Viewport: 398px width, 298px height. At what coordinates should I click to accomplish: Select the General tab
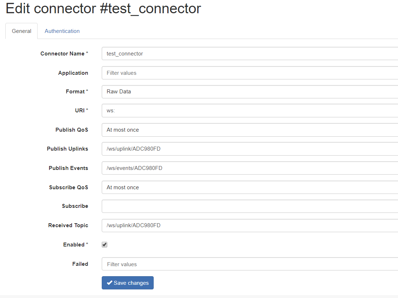[x=21, y=31]
